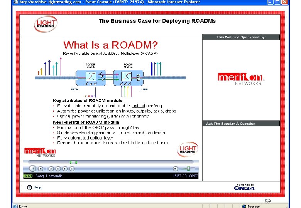This screenshot has height=208, width=301.
Task: Mute audio with the speaker icon
Action: [176, 169]
